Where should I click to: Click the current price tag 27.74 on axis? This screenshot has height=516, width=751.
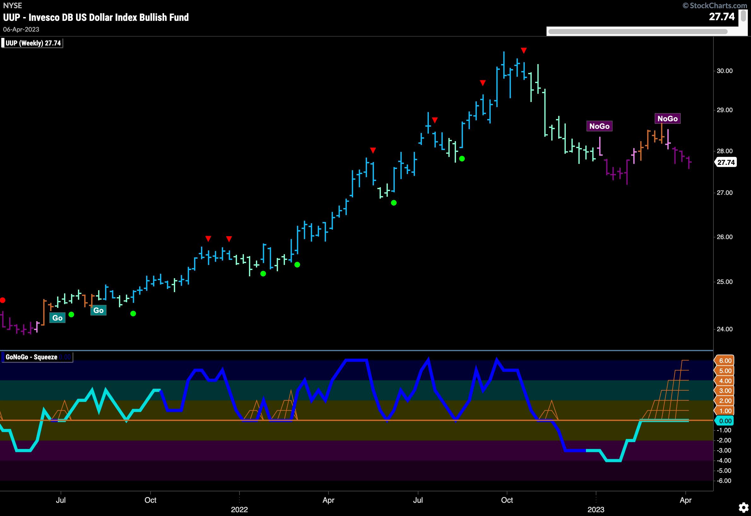[x=726, y=162]
